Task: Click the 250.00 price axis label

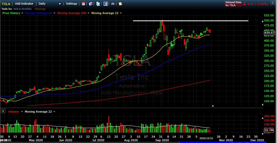Action: click(269, 71)
